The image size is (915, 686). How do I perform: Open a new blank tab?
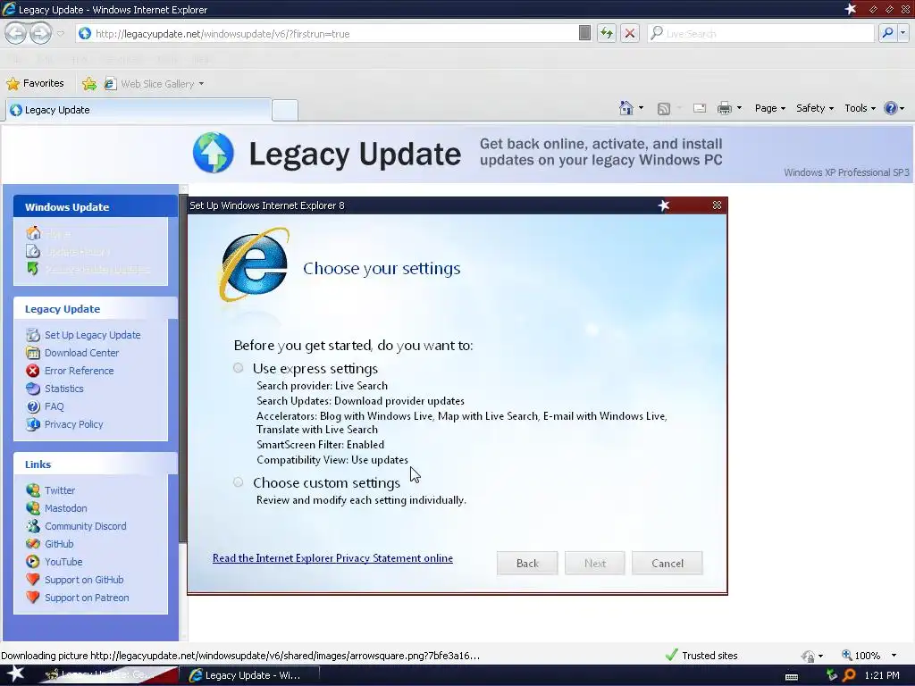click(x=285, y=110)
